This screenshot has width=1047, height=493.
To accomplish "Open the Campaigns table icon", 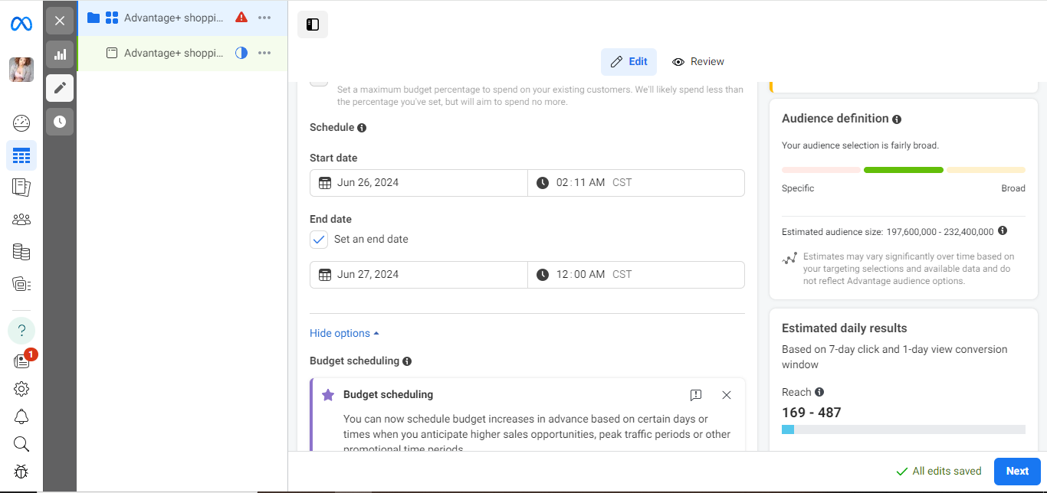I will (21, 155).
